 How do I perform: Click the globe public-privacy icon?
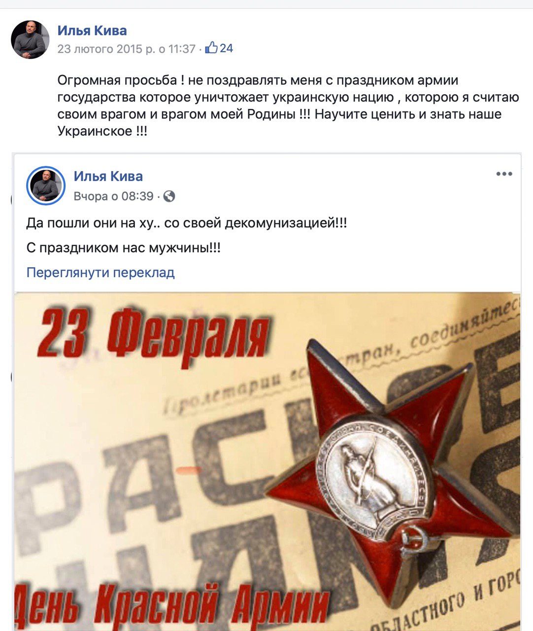(x=169, y=196)
